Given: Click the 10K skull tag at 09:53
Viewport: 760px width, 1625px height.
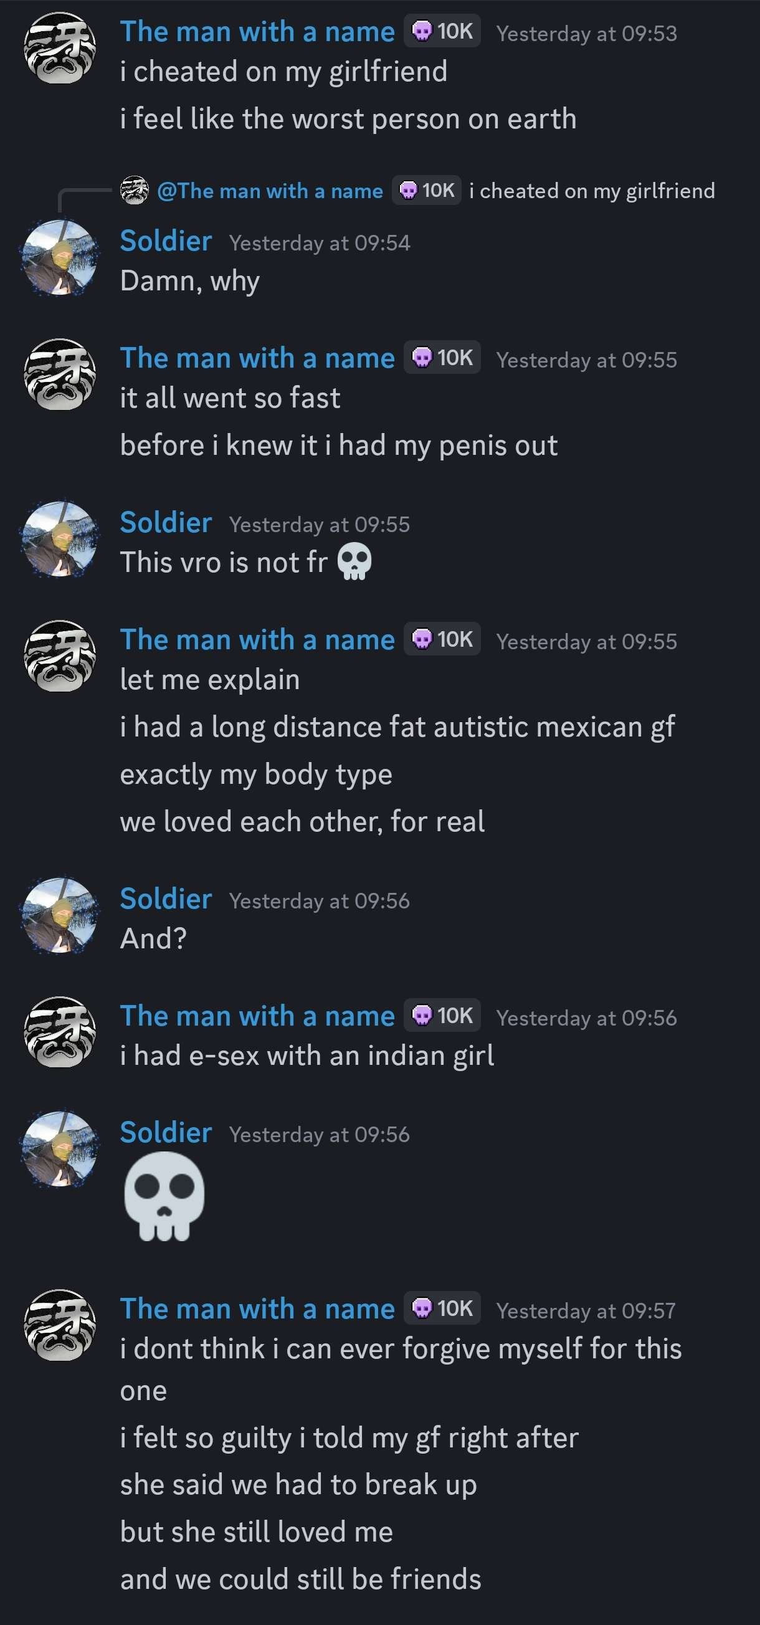Looking at the screenshot, I should coord(442,31).
